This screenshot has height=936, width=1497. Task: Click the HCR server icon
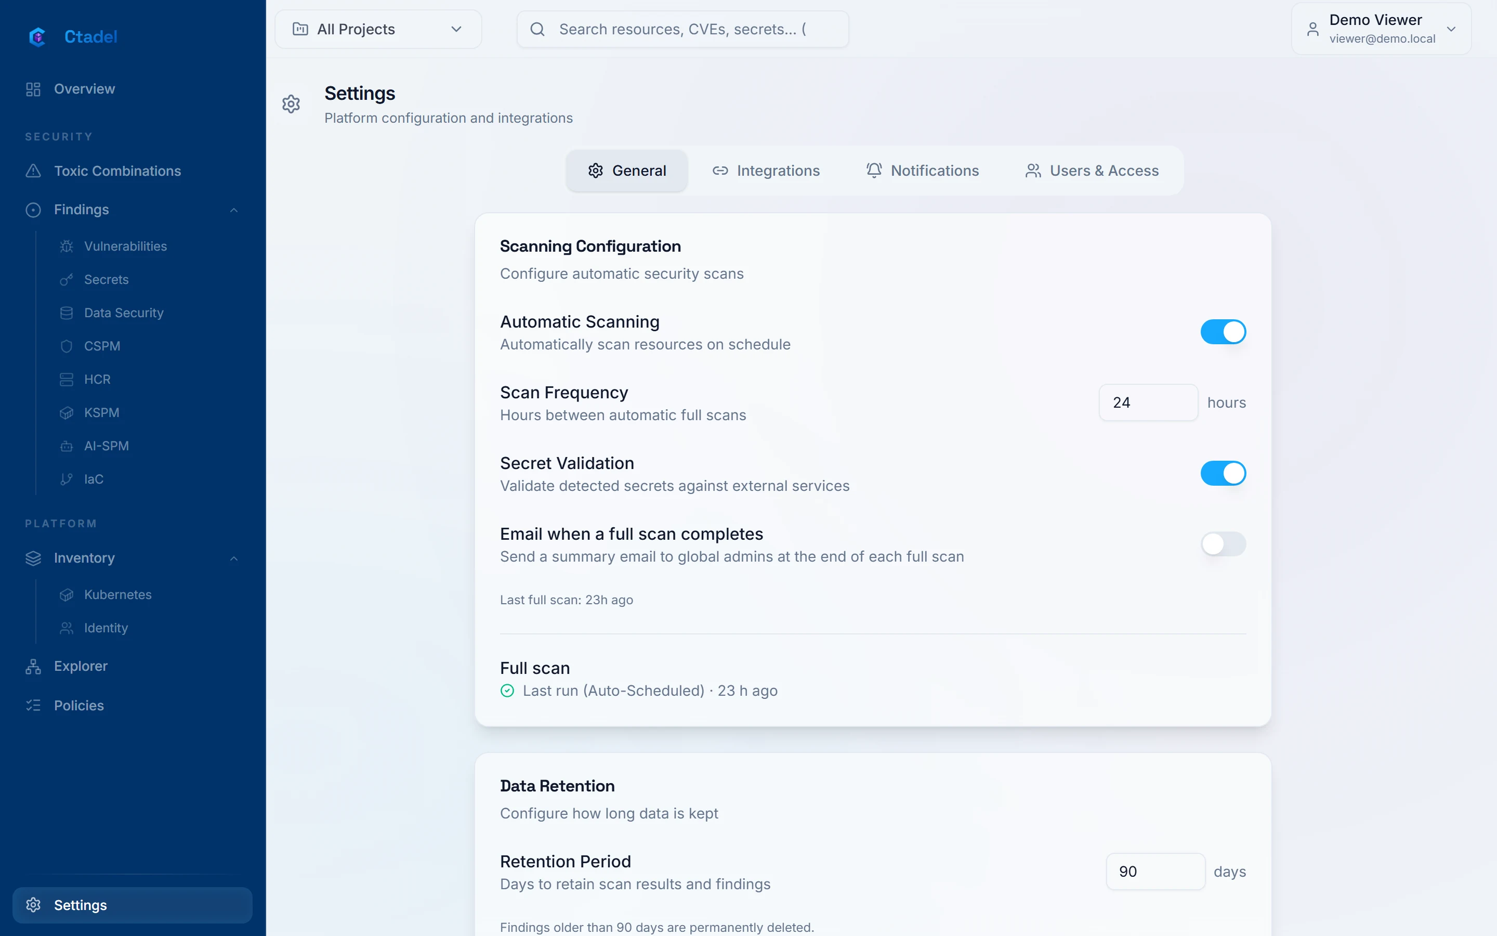67,380
